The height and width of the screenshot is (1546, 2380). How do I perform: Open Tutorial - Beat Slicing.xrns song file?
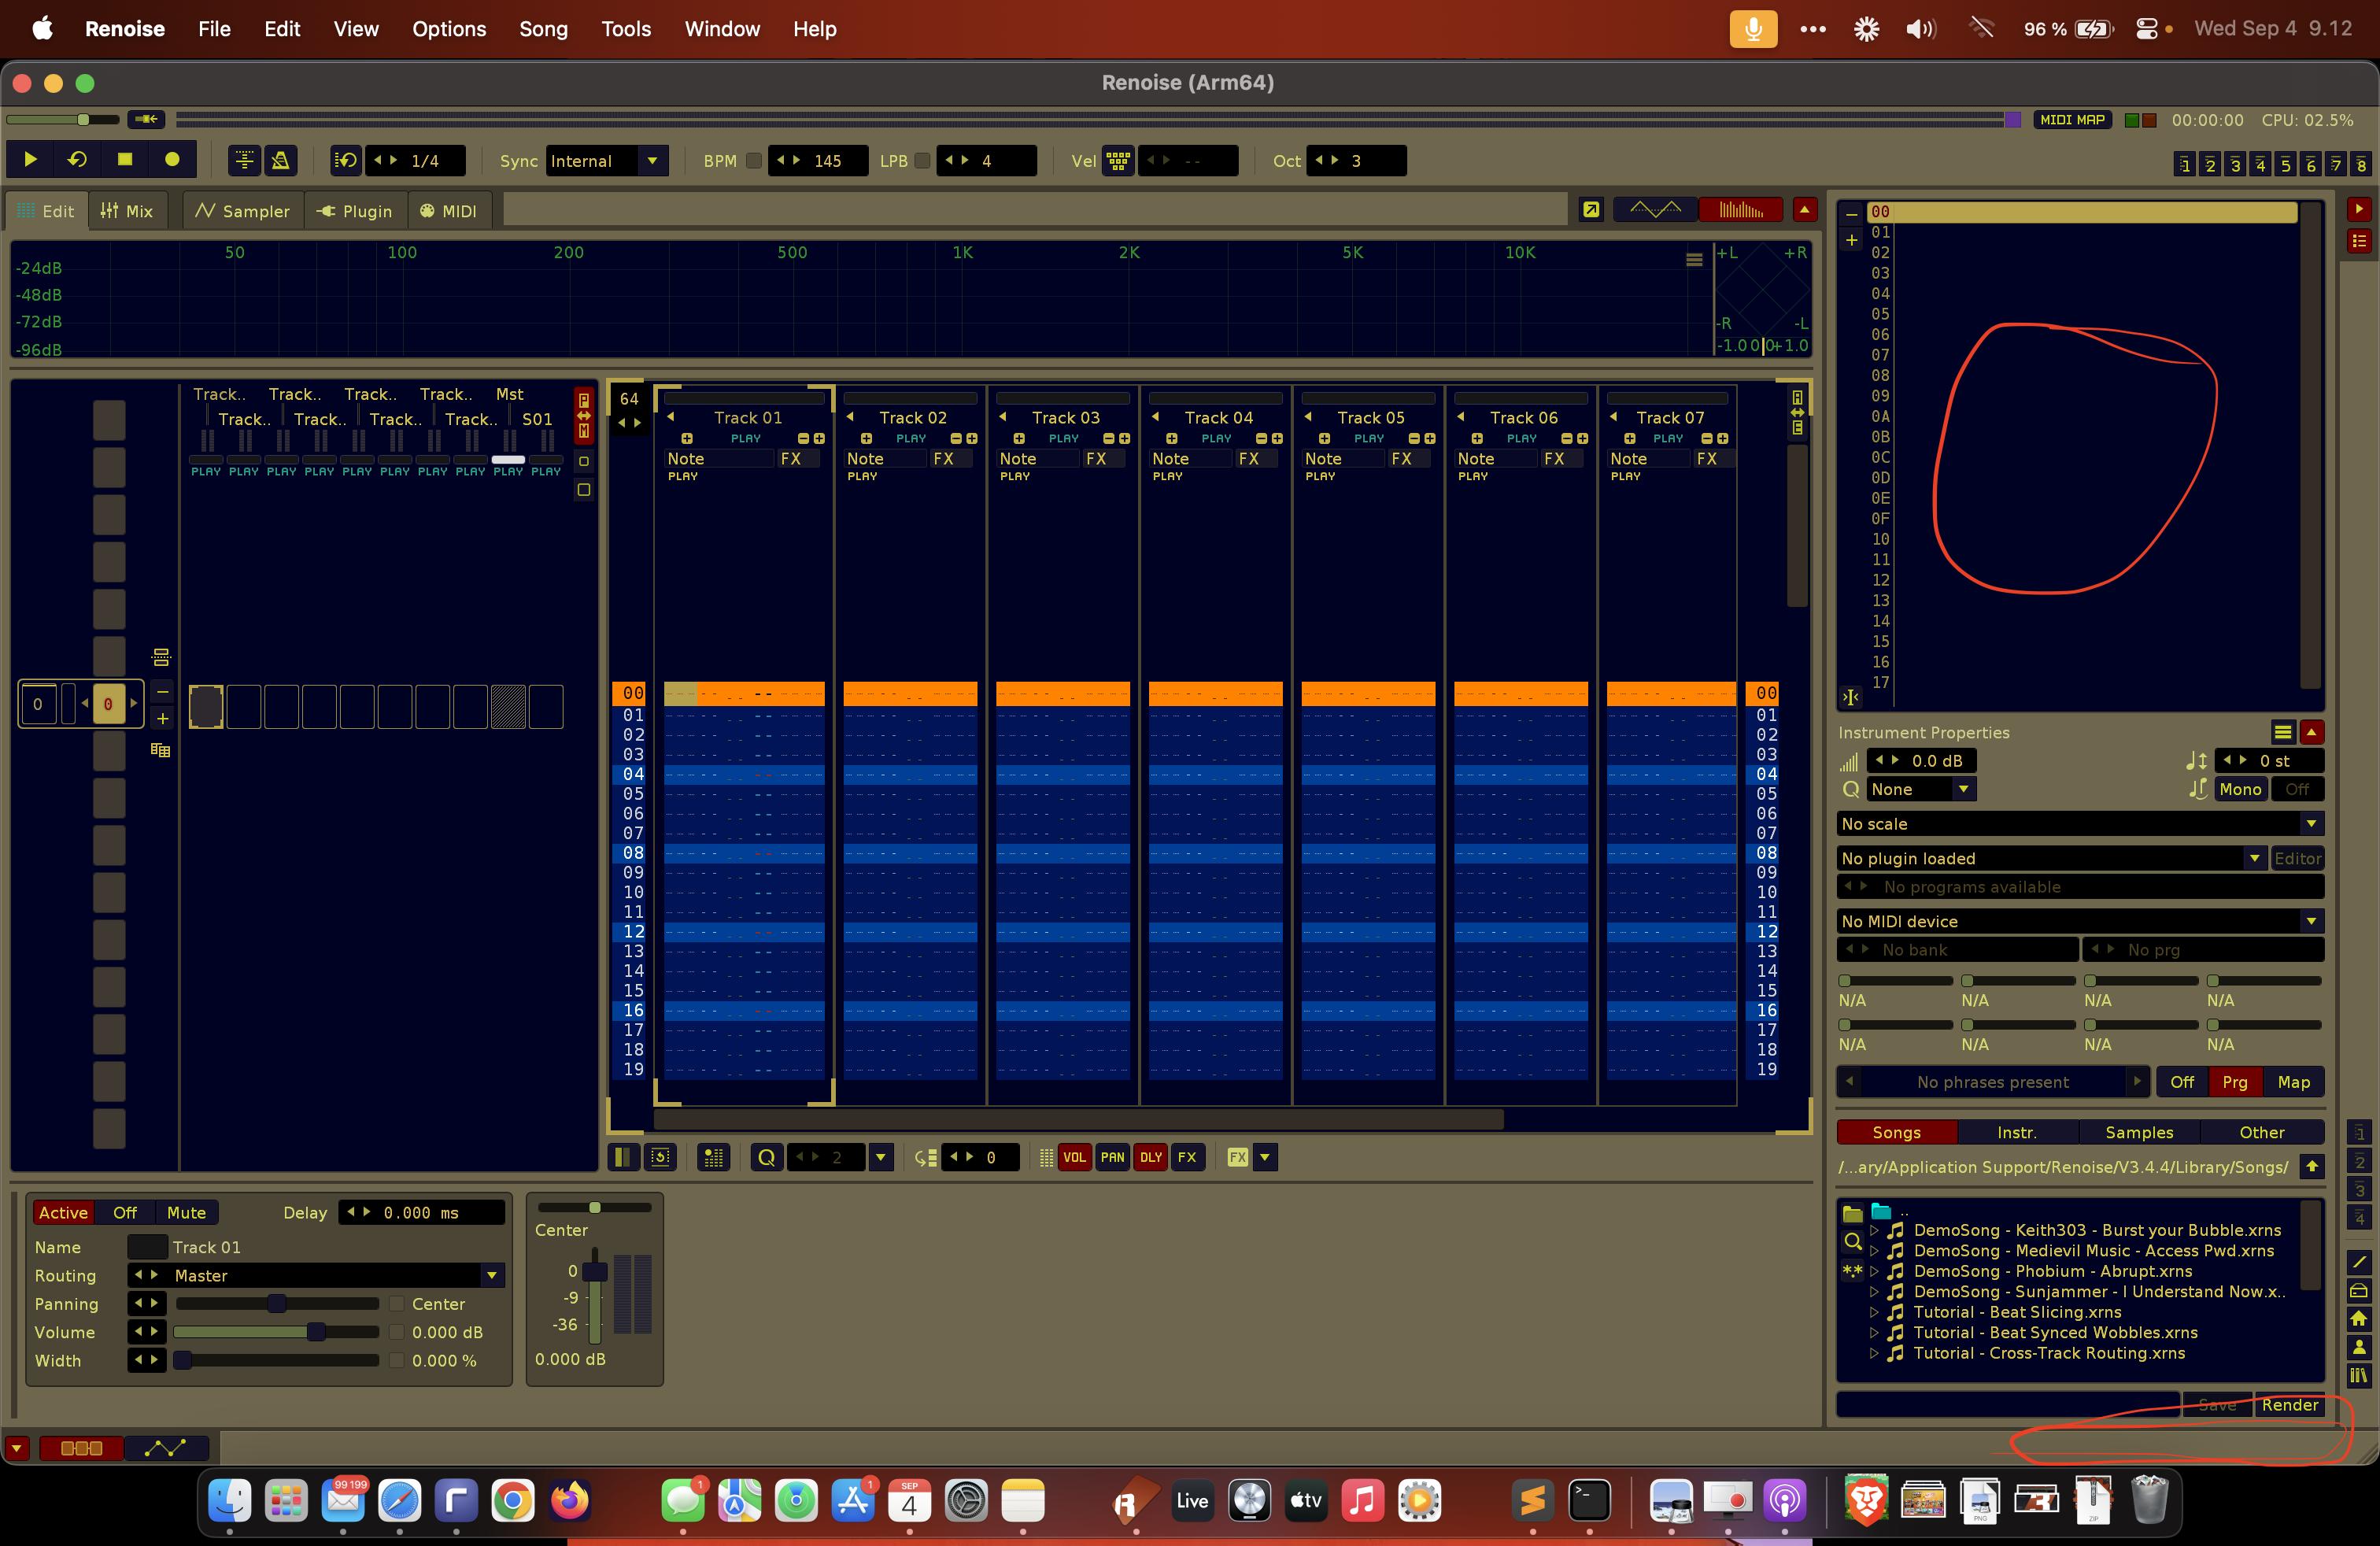(x=2016, y=1312)
